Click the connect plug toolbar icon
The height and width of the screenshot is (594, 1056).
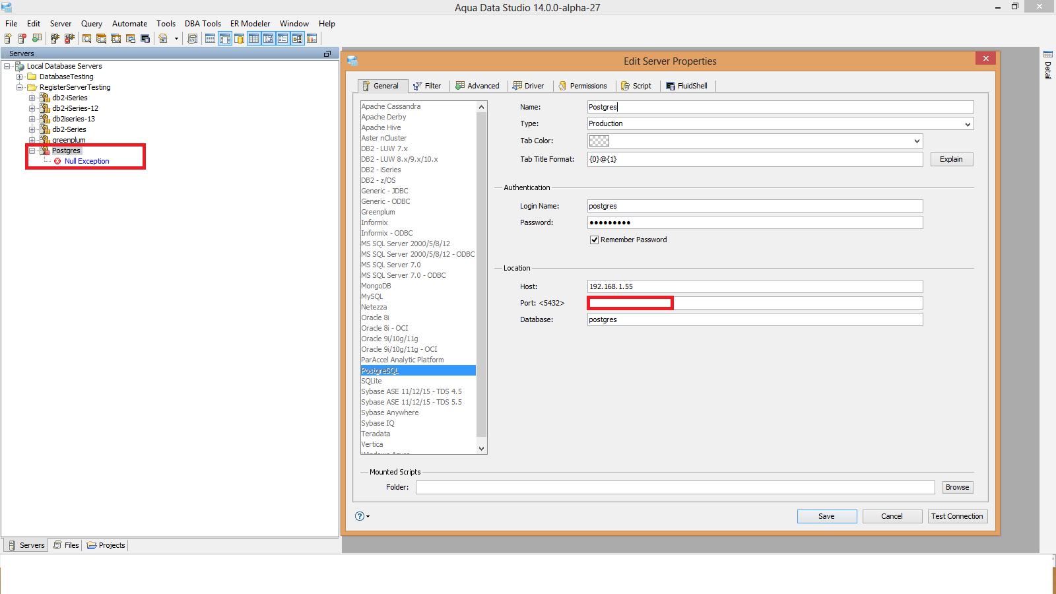(55, 39)
